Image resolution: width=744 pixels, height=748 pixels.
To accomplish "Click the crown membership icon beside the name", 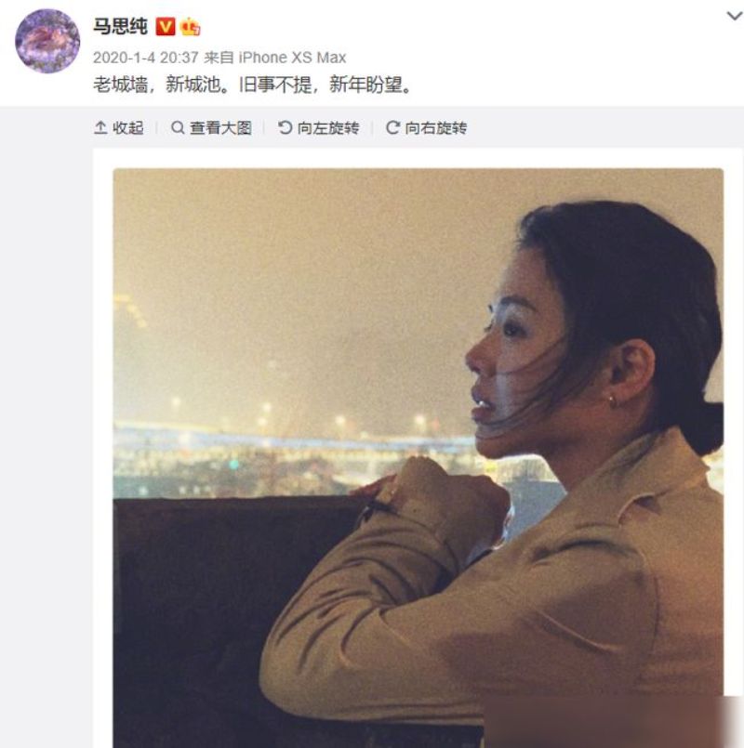I will [190, 27].
